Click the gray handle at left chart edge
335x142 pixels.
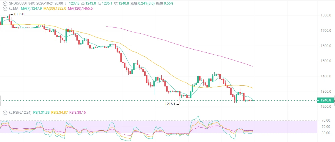tap(1, 101)
